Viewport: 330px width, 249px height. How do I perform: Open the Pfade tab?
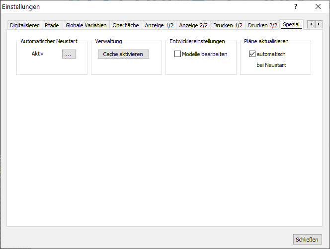[x=52, y=25]
